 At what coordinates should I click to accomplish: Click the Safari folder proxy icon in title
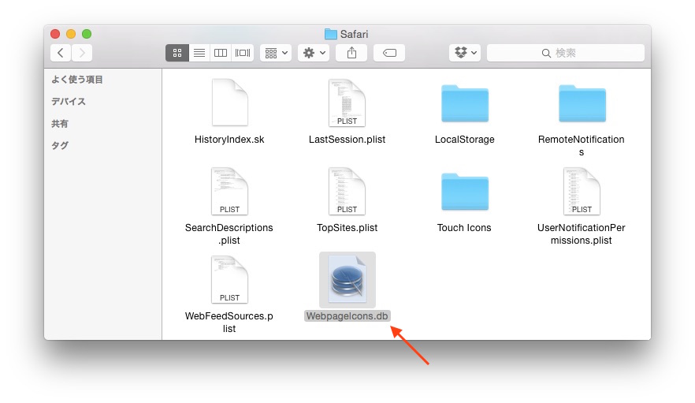pyautogui.click(x=331, y=34)
